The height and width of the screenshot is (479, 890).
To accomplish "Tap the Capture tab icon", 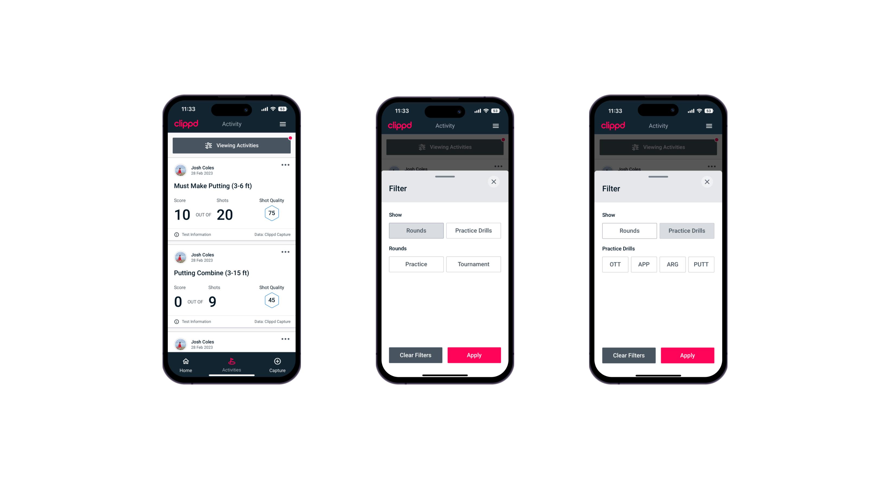I will 278,362.
